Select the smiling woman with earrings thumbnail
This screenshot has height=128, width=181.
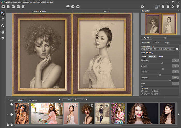point(142,114)
